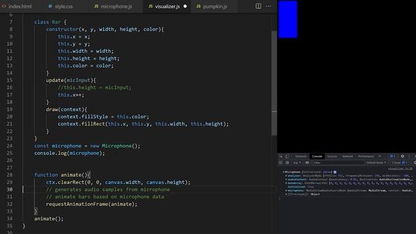Click 'requestAnimationFrame(animate);' on line 32
The height and width of the screenshot is (234, 416).
92,204
